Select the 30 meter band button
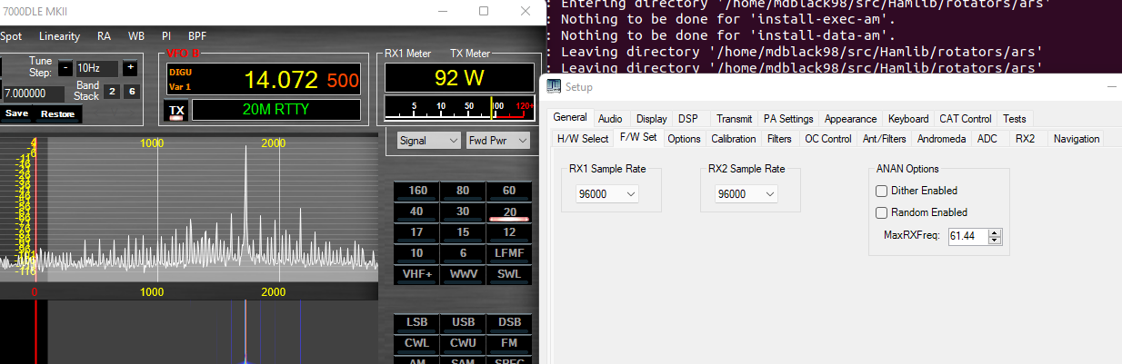 (x=463, y=212)
